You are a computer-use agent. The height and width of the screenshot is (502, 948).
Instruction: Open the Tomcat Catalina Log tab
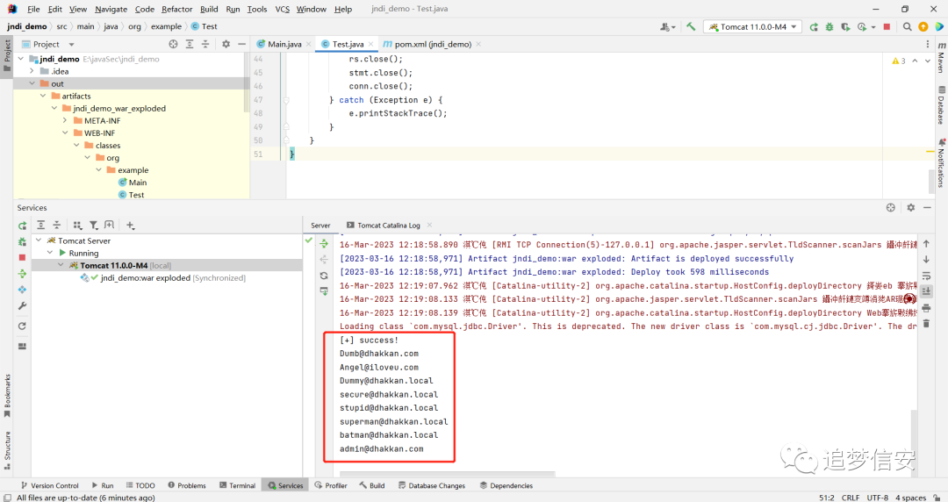[388, 225]
